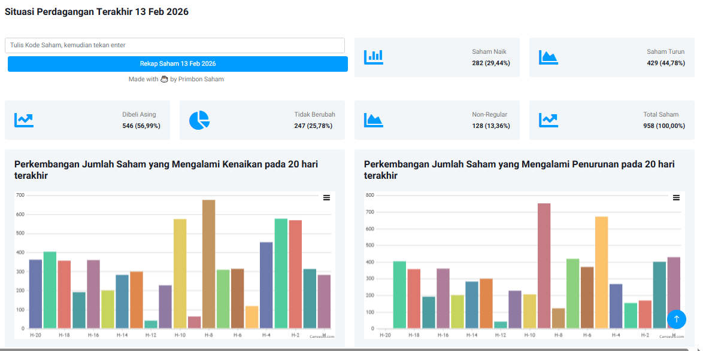Click the Tidak Berubah pie chart icon

point(199,120)
